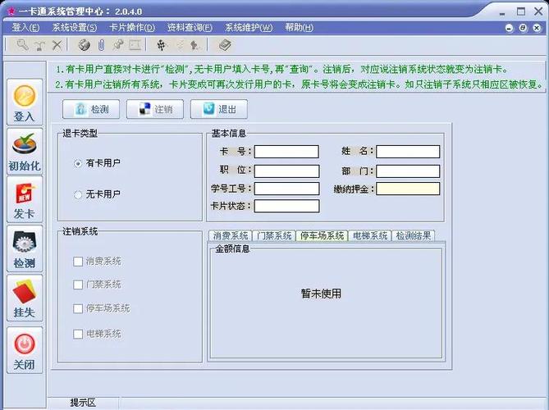This screenshot has width=549, height=410.
Task: Click the 缴纳押金 input field
Action: click(x=408, y=189)
